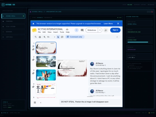This screenshot has height=117, width=156.
Task: Collapse filmstrip with left chevron
Action: [x=41, y=103]
